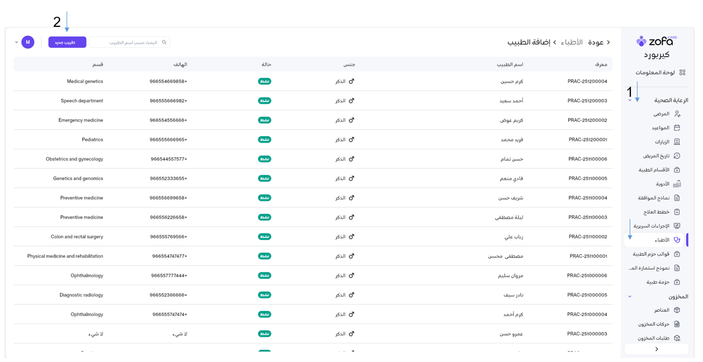Screen dimensions: 703x362
Task: Open doctor record PRAC-251200004
Action: 587,82
